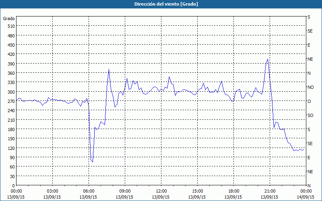Image resolution: width=322 pixels, height=201 pixels.
Task: Click compass label 'SE' level with 135 degrees
Action: click(x=310, y=144)
